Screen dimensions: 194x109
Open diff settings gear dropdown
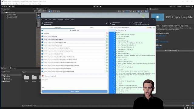point(151,28)
